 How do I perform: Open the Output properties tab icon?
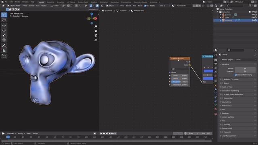point(216,64)
